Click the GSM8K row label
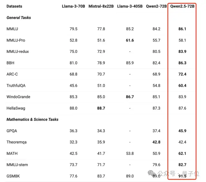 [14, 176]
